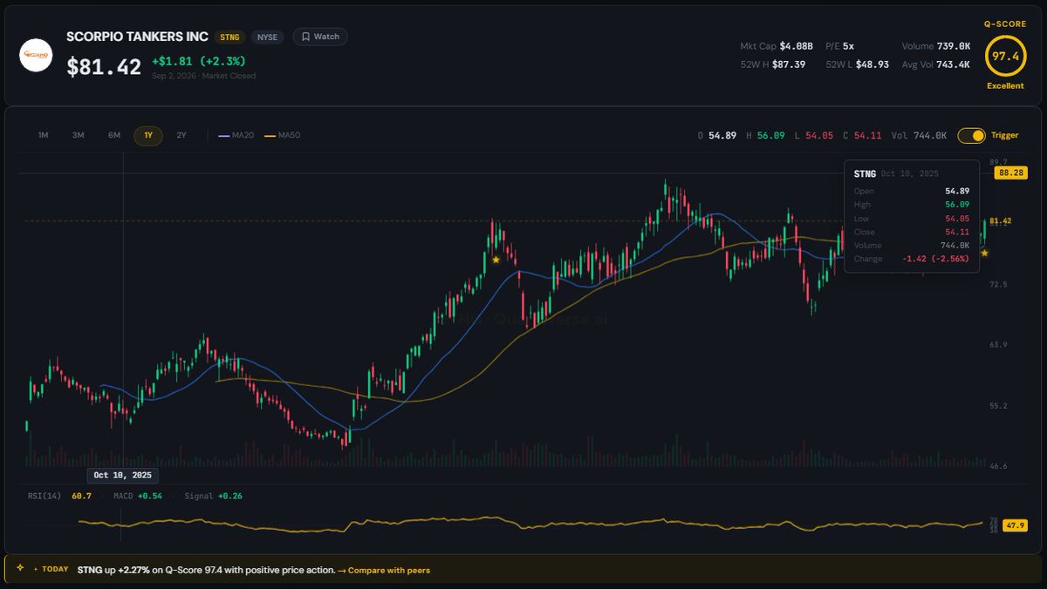Select the 1Y range tab
Viewport: 1047px width, 589px height.
point(147,136)
